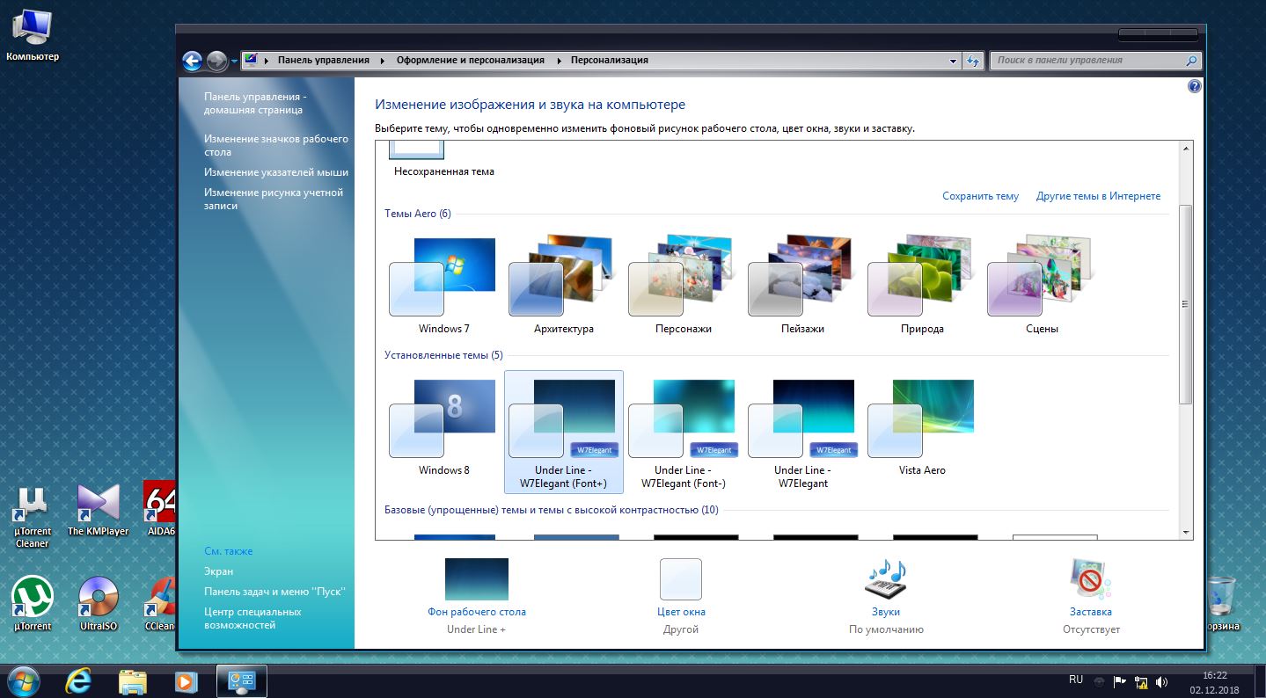Open the Sounds (Звуки) icon

coord(886,579)
